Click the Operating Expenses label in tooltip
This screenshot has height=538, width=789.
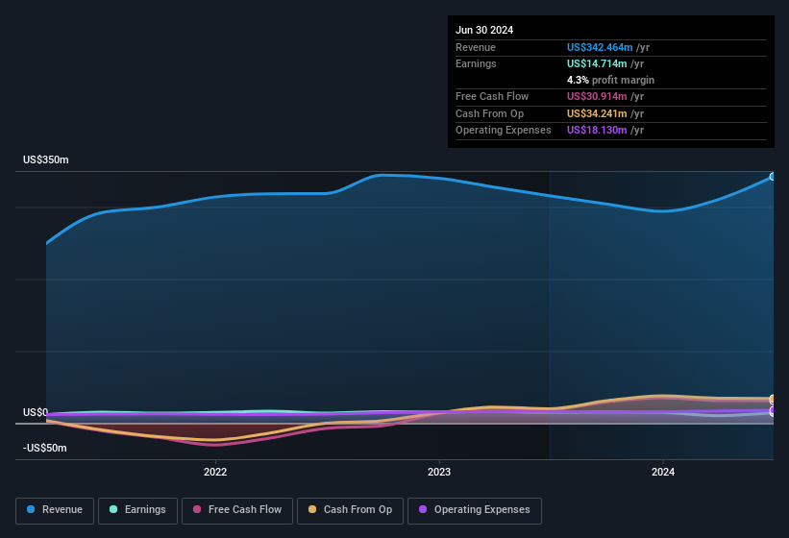click(x=504, y=131)
